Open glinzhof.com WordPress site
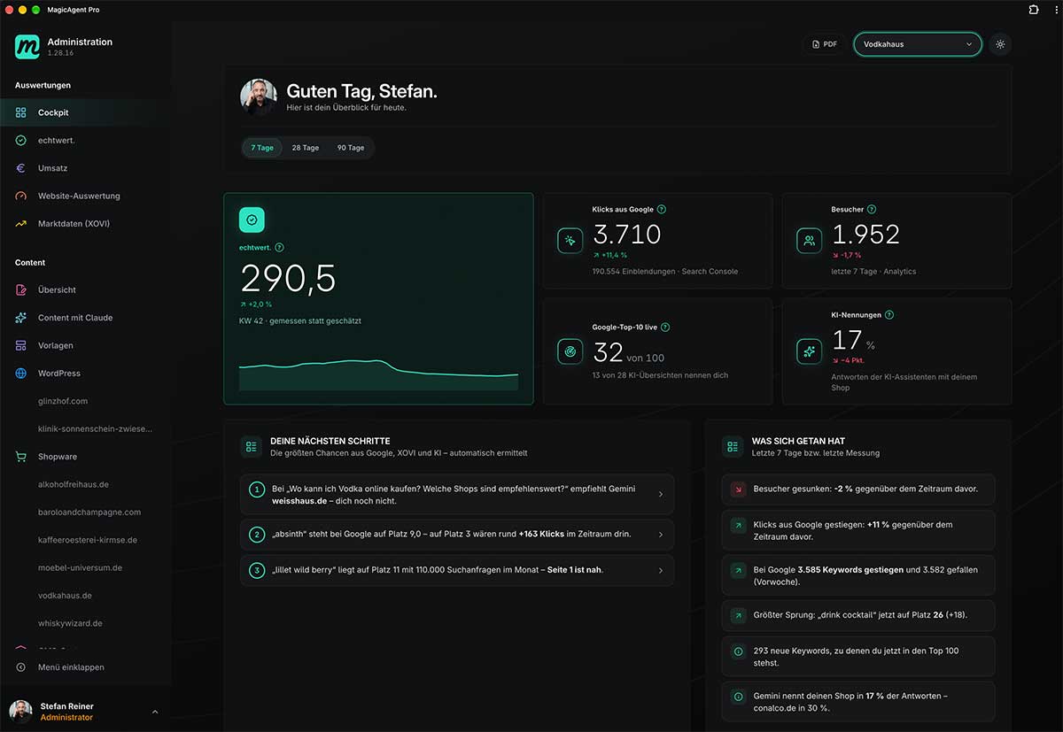Viewport: 1063px width, 732px height. (x=63, y=401)
